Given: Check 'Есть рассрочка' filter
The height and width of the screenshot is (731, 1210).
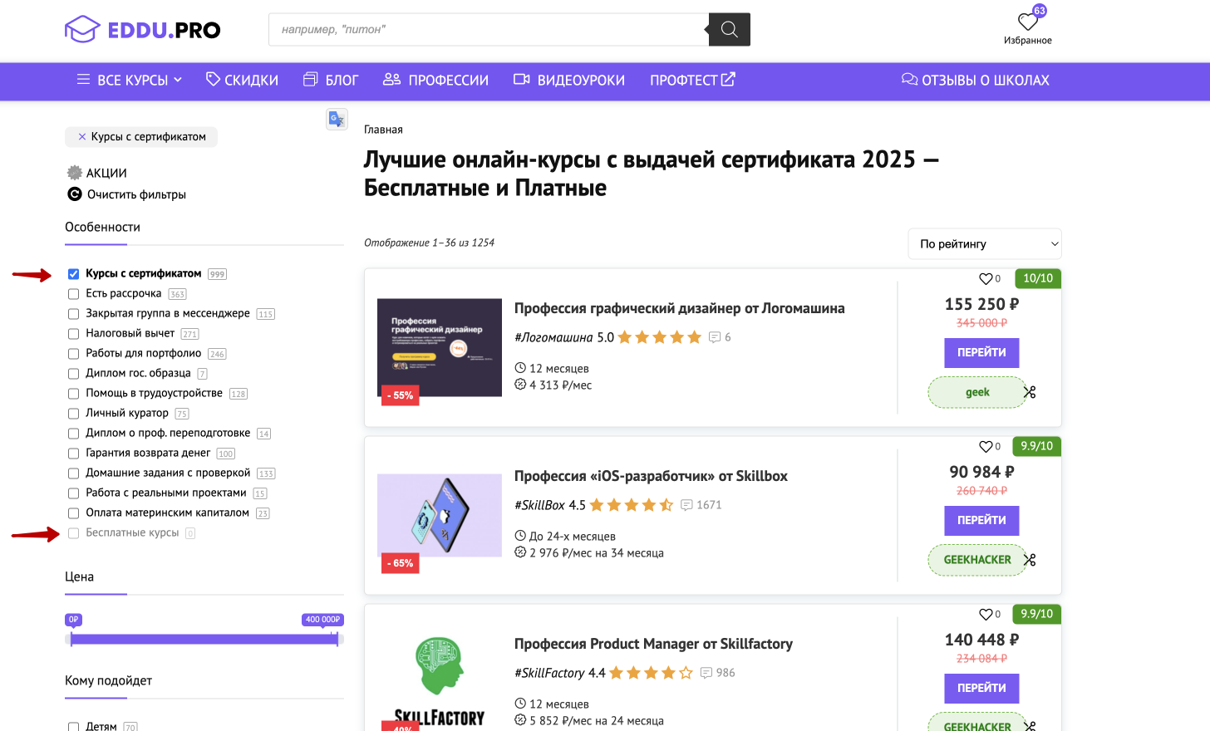Looking at the screenshot, I should pos(73,294).
